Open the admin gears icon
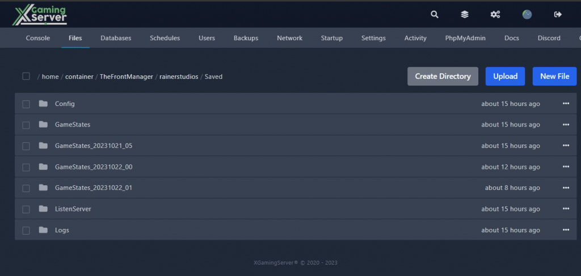This screenshot has width=581, height=276. pyautogui.click(x=495, y=14)
